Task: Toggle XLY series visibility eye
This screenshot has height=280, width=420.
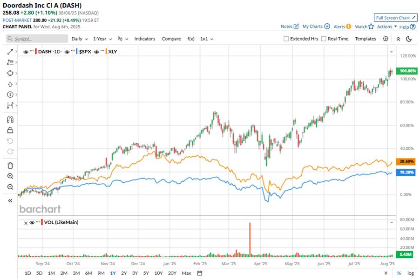Action: (96, 52)
